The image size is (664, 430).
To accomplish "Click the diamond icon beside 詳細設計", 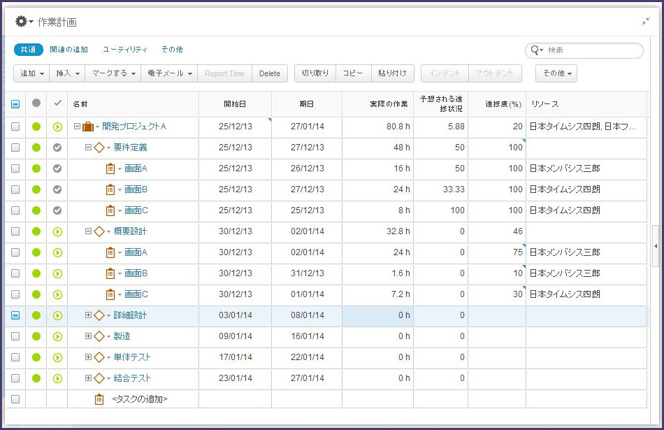I will pyautogui.click(x=99, y=315).
